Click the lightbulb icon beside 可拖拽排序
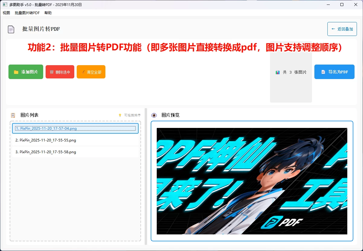 tap(120, 115)
